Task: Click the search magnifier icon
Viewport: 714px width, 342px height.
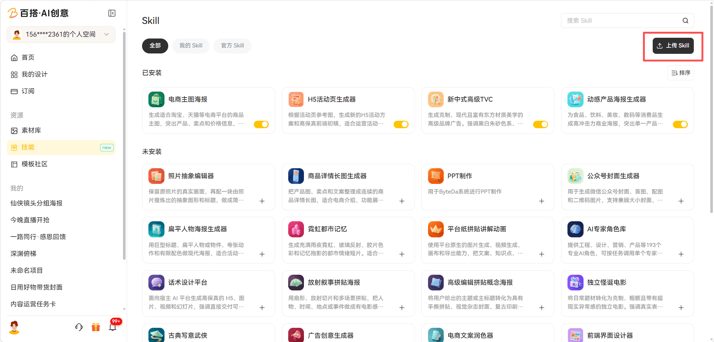Action: [685, 21]
